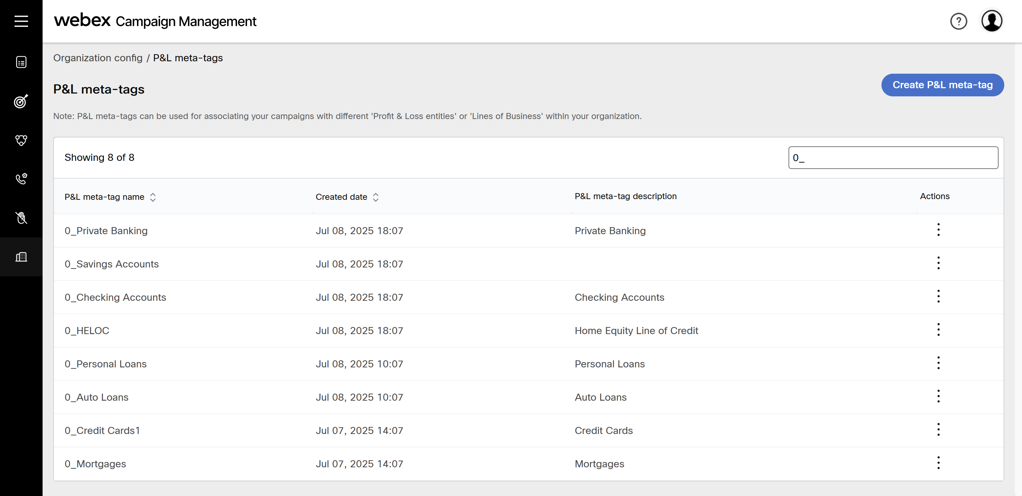Open actions menu for 0_HELOC

tap(938, 329)
